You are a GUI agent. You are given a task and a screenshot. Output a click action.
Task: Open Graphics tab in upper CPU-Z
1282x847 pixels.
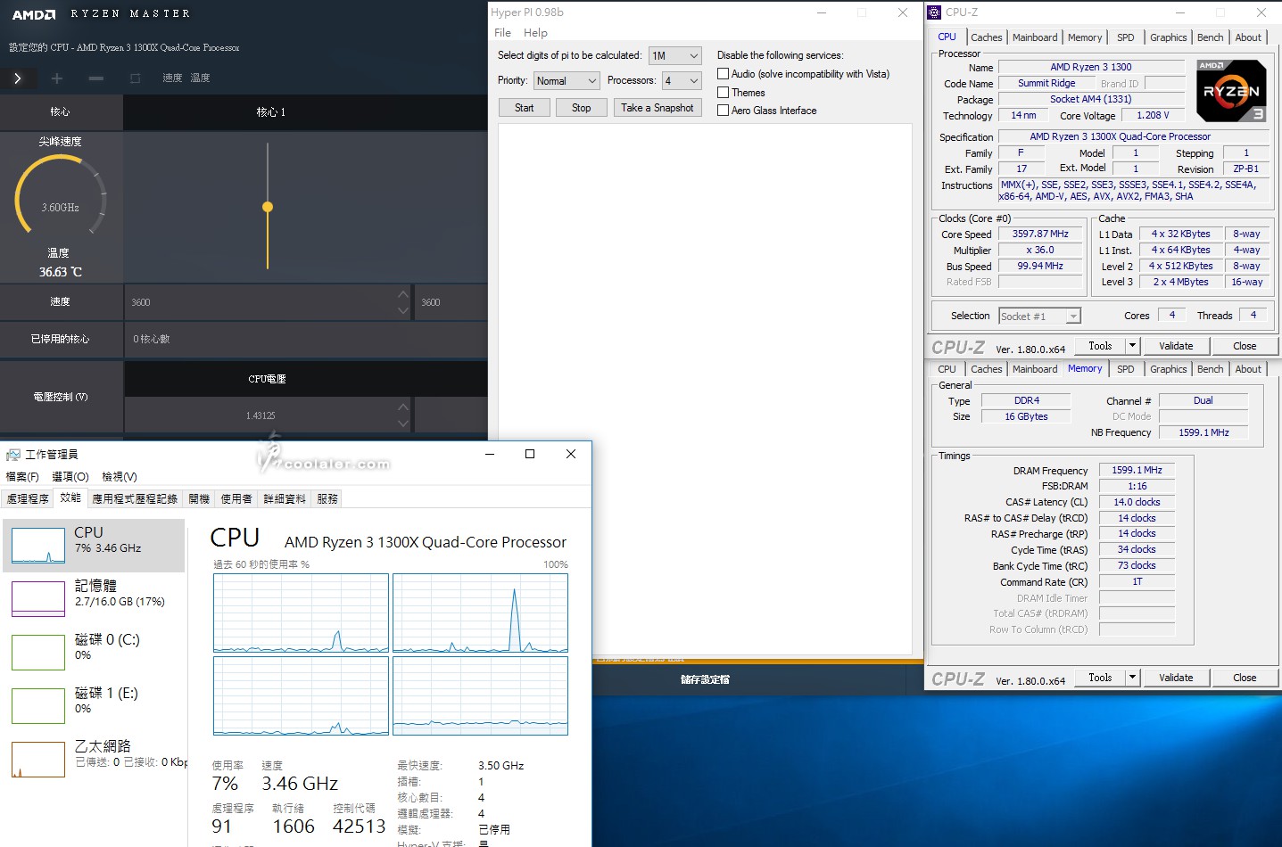tap(1169, 37)
